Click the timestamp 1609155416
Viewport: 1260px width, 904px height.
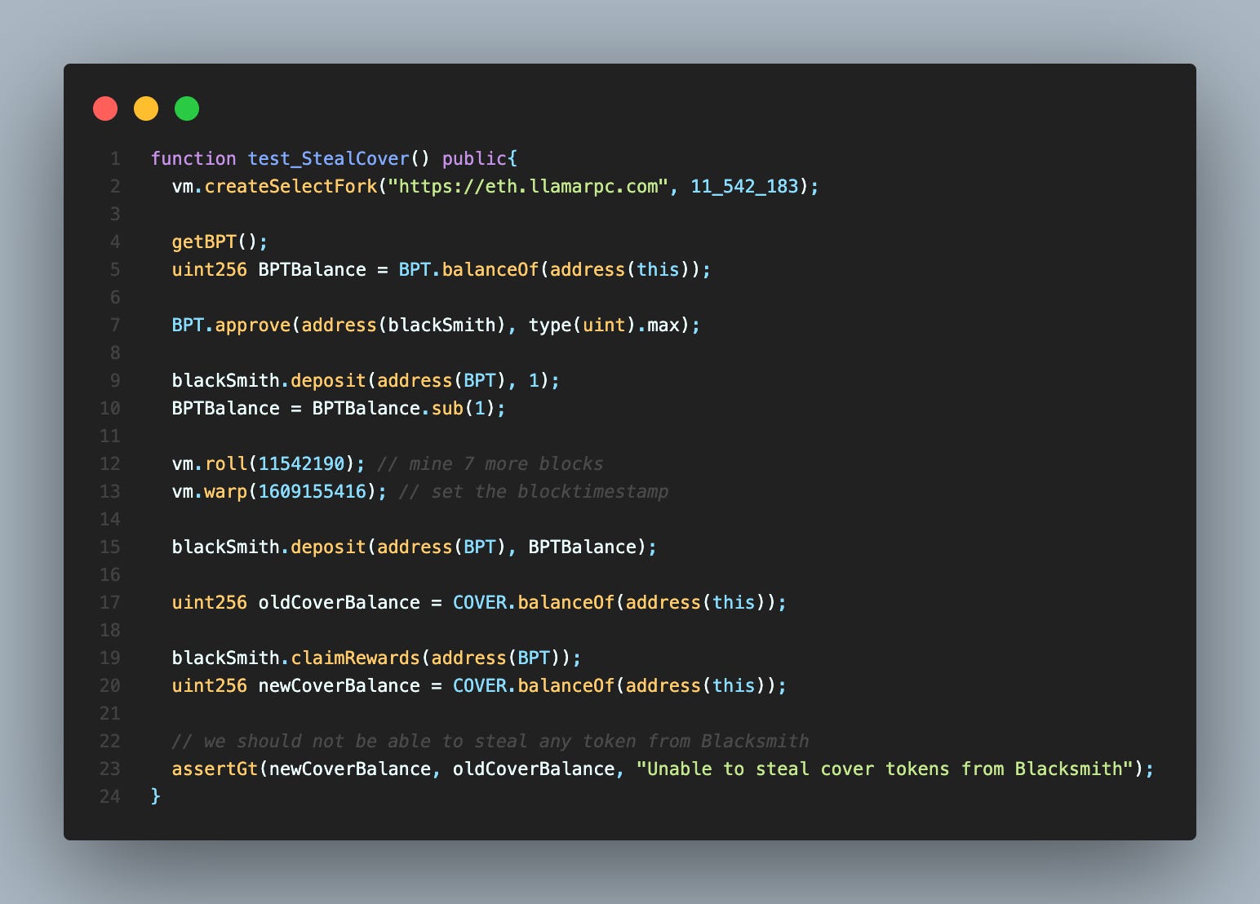[312, 491]
